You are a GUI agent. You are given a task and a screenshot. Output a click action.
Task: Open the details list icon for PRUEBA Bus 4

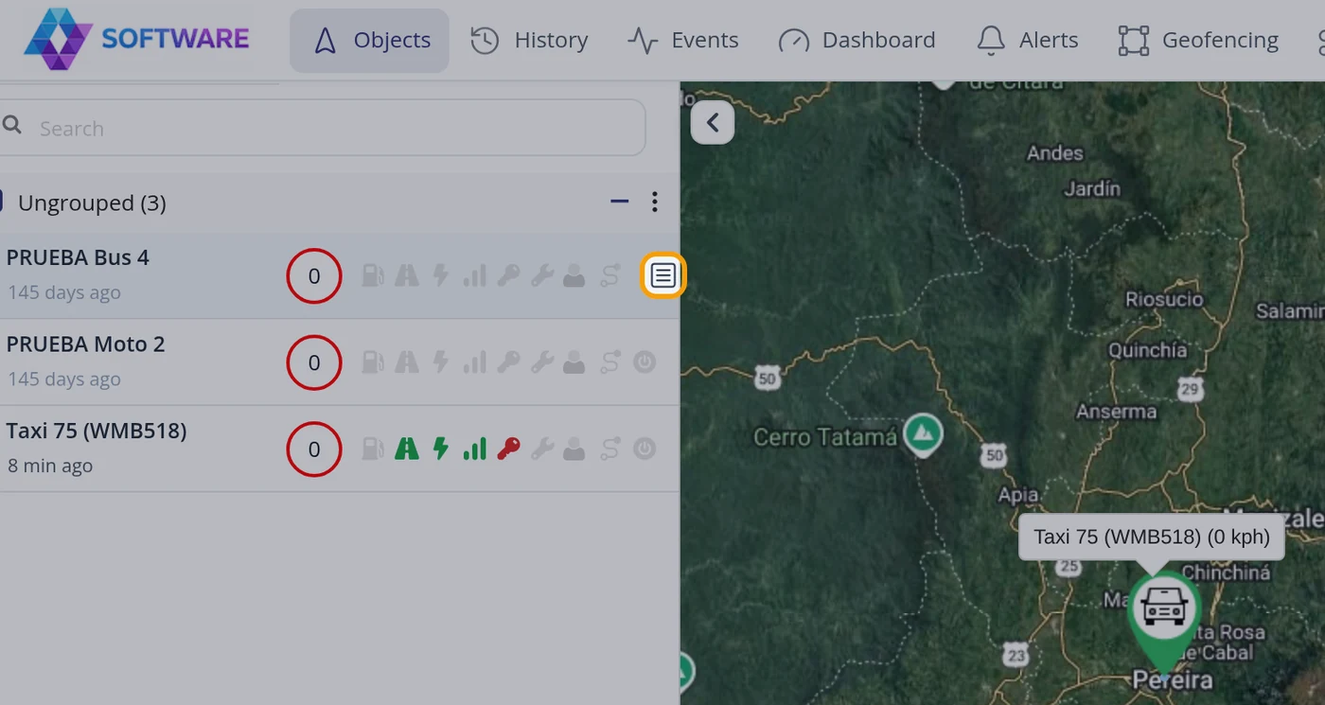coord(663,275)
